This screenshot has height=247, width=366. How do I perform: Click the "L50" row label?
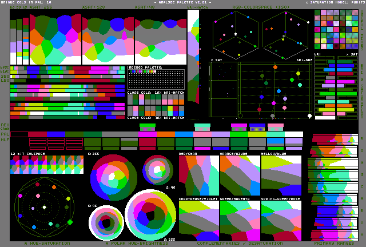(5, 80)
